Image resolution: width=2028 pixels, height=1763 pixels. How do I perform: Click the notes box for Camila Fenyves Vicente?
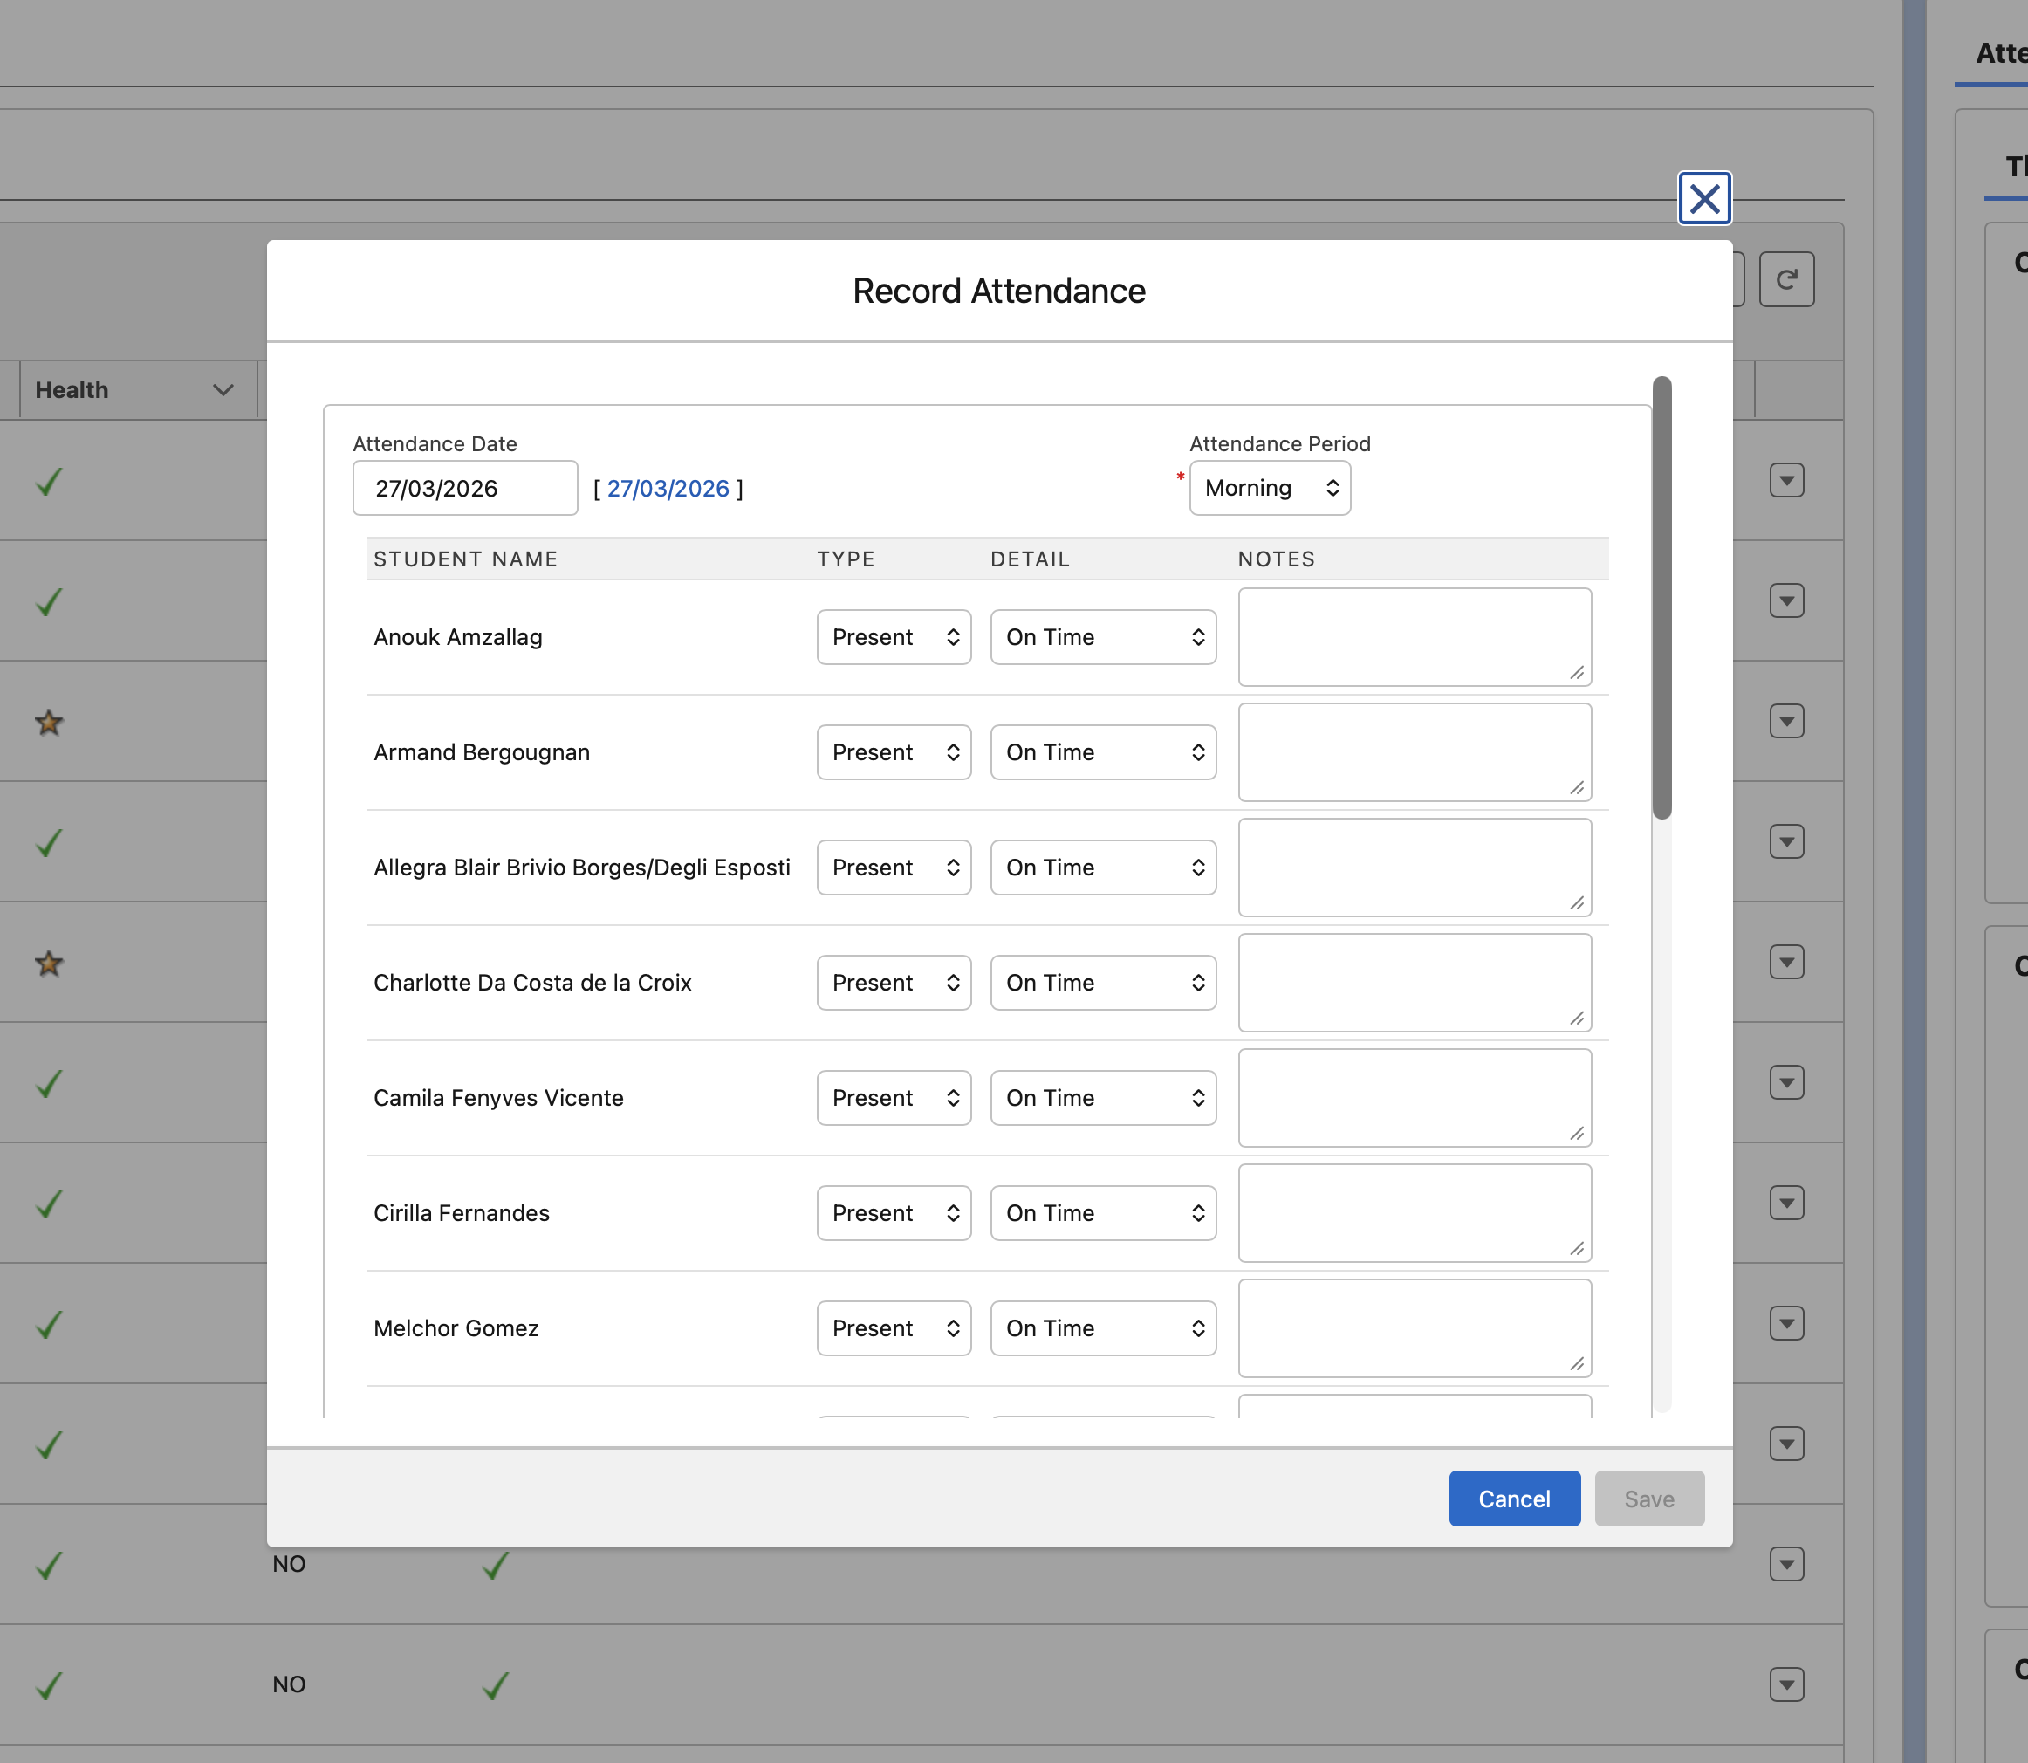(x=1414, y=1097)
